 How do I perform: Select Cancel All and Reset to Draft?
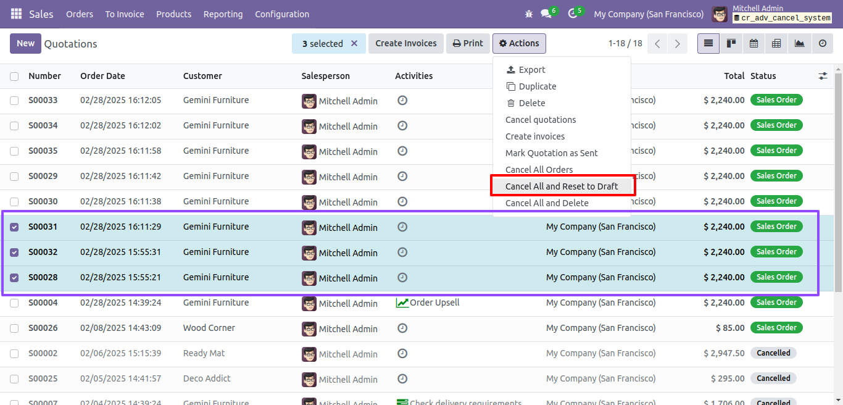click(562, 186)
